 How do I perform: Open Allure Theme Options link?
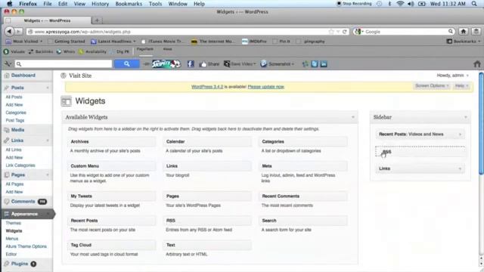coord(26,246)
